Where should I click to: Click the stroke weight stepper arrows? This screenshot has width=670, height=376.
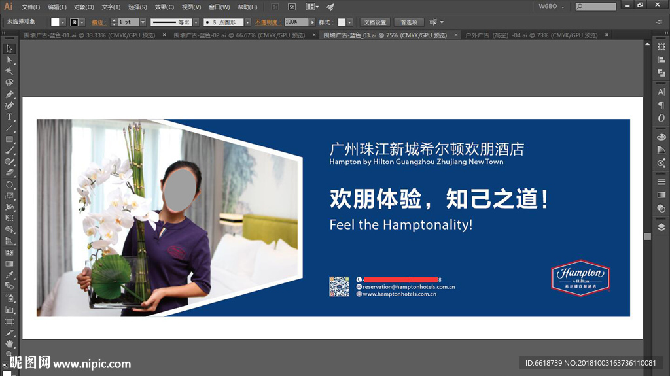coord(114,22)
